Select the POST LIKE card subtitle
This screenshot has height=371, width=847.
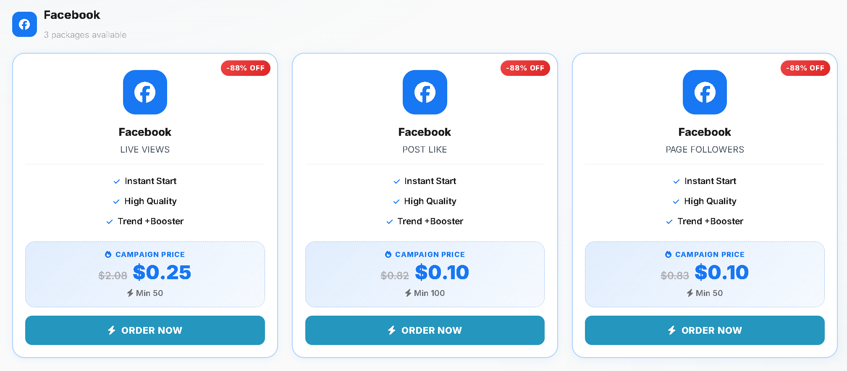coord(425,150)
